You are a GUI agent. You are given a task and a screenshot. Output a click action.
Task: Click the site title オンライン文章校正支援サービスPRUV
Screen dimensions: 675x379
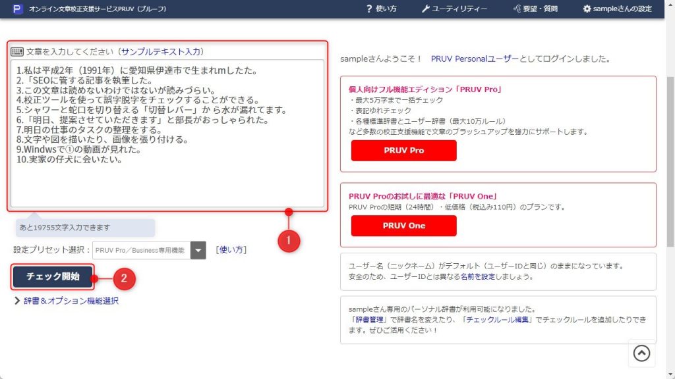(x=98, y=9)
